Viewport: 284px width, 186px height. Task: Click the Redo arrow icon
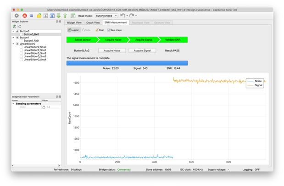click(x=132, y=16)
